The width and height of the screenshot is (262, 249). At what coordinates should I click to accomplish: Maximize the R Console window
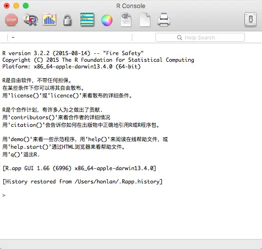click(x=26, y=6)
